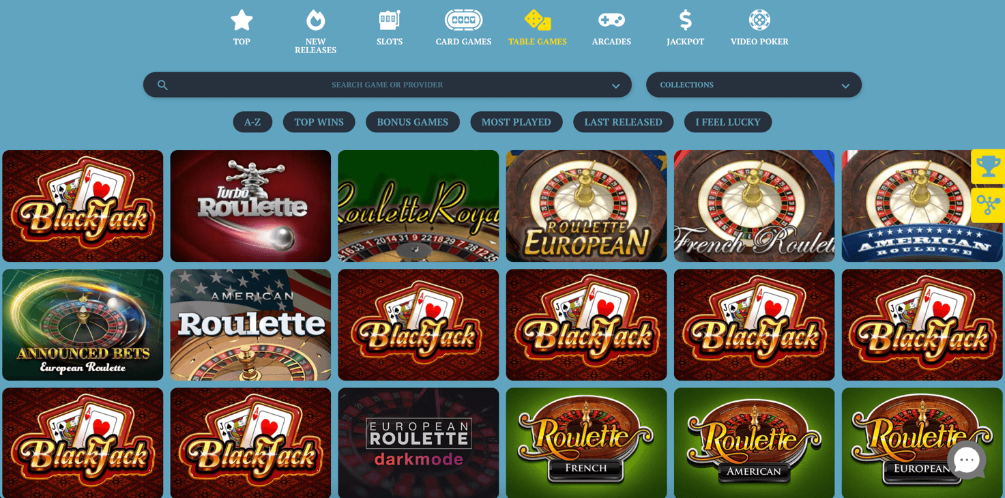
Task: Open the Arcades gamepad icon
Action: [611, 20]
